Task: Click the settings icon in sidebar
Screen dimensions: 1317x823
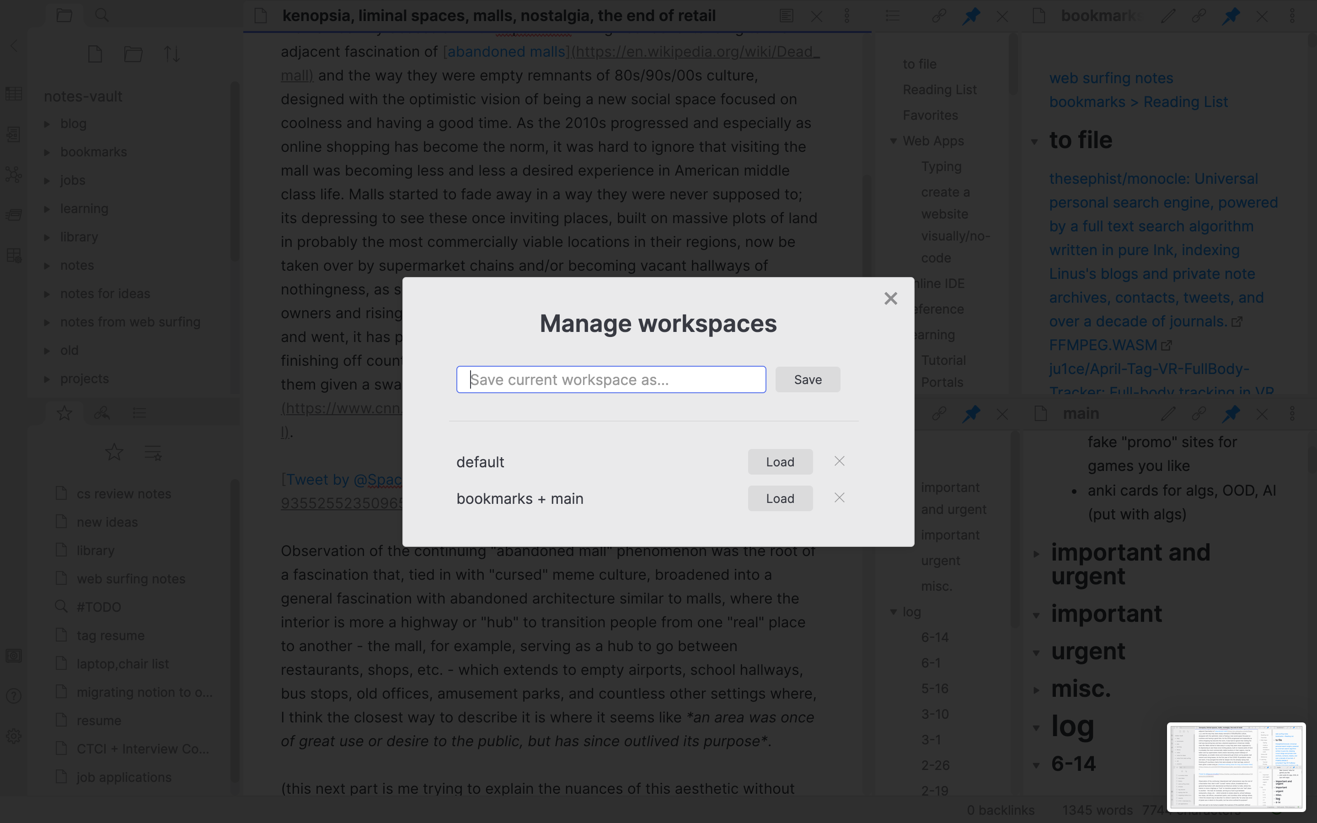Action: tap(13, 736)
